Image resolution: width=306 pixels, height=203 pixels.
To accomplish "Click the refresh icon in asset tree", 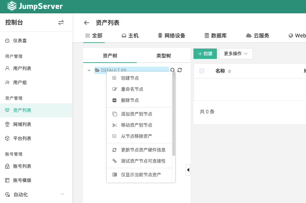I will [180, 70].
